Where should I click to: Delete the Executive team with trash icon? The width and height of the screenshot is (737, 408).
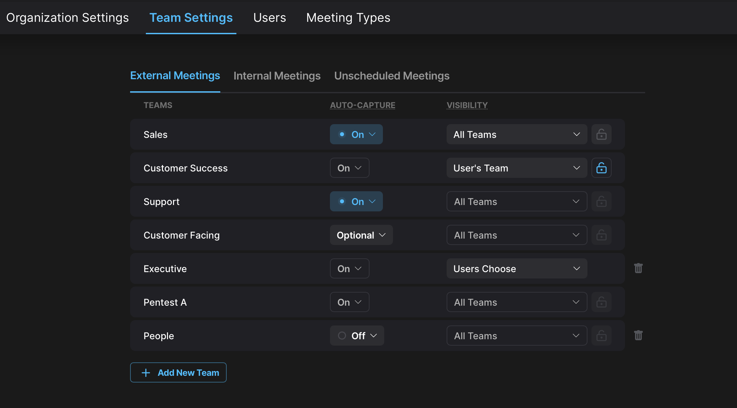click(x=638, y=268)
